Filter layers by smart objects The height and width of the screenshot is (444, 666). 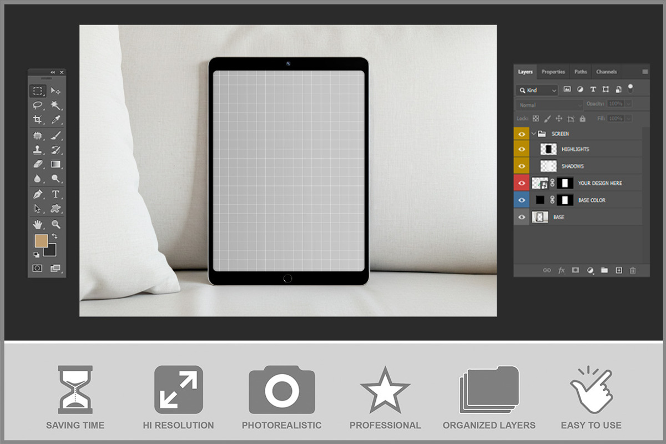point(618,89)
